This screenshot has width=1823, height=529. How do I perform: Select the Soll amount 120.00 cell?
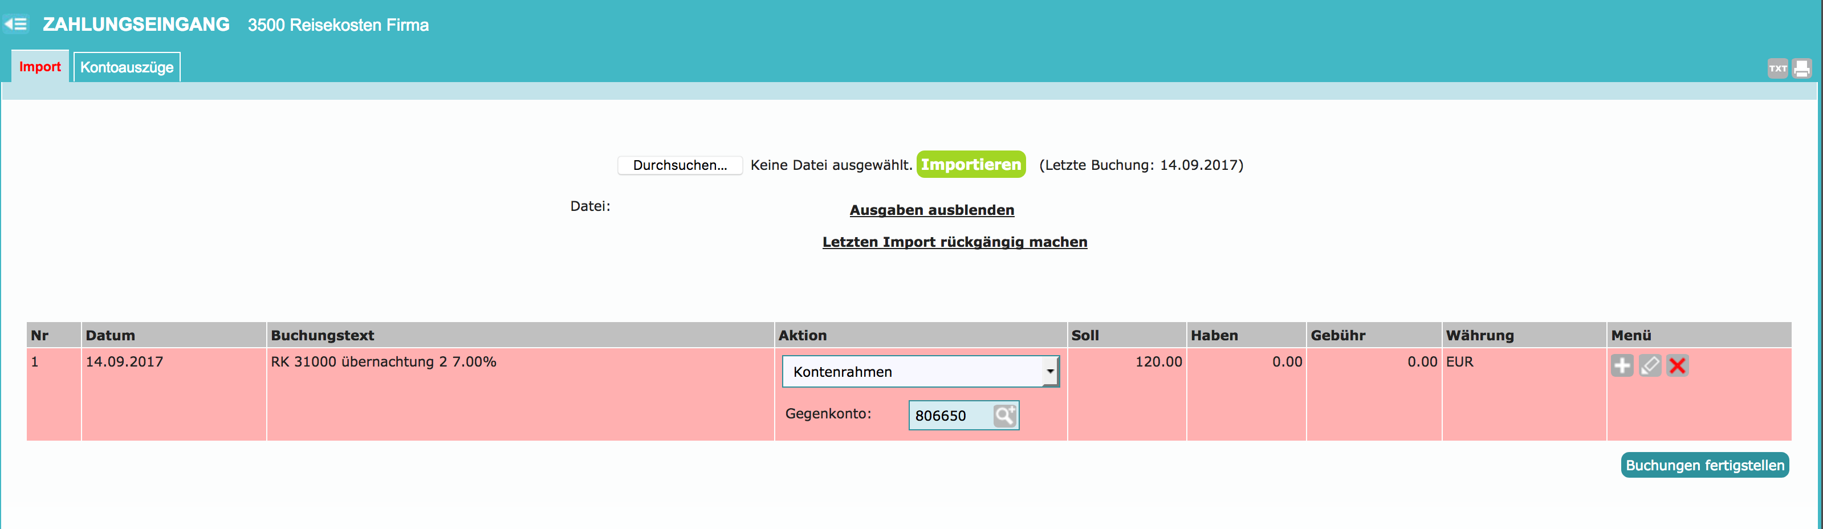(1158, 362)
